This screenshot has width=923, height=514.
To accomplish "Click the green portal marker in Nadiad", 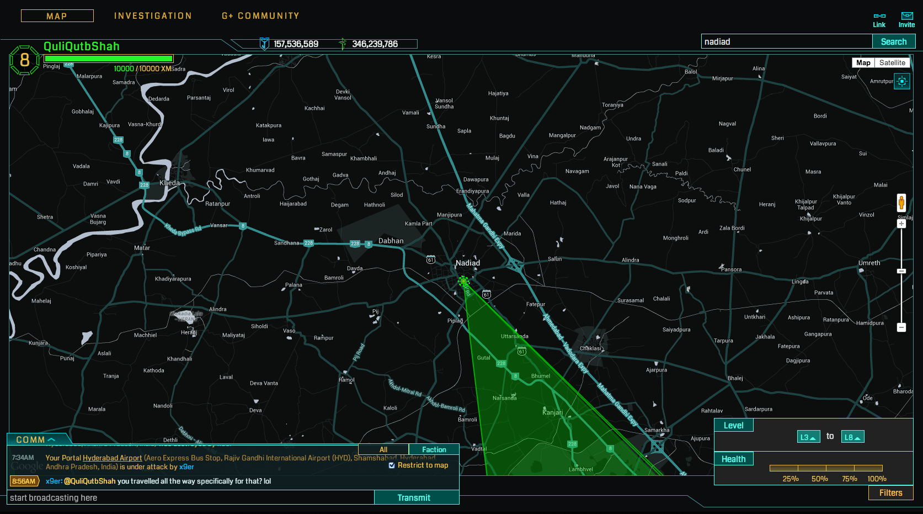I will [x=463, y=282].
